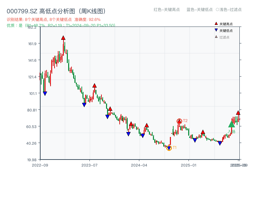The width and height of the screenshot is (266, 199).
Task: Toggle visibility of 关键低点 legend entry
Action: [225, 29]
